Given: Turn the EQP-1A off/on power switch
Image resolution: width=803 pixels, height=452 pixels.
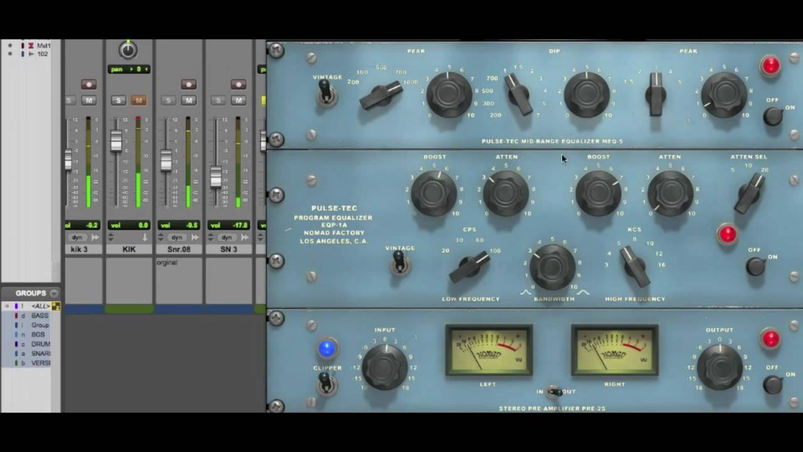Looking at the screenshot, I should (756, 266).
